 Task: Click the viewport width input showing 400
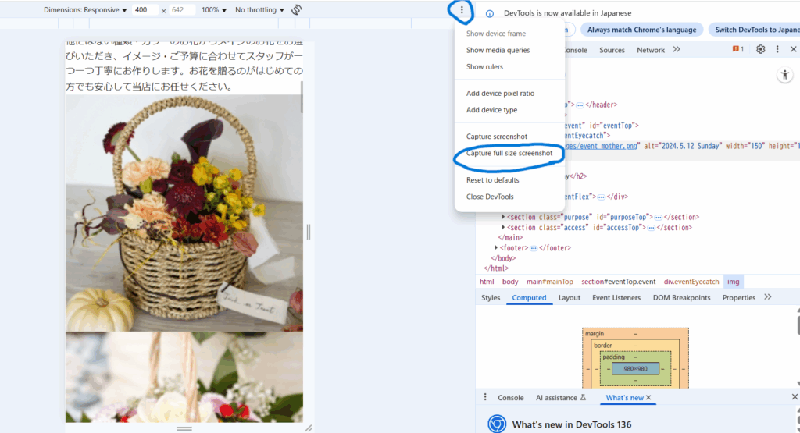point(145,10)
